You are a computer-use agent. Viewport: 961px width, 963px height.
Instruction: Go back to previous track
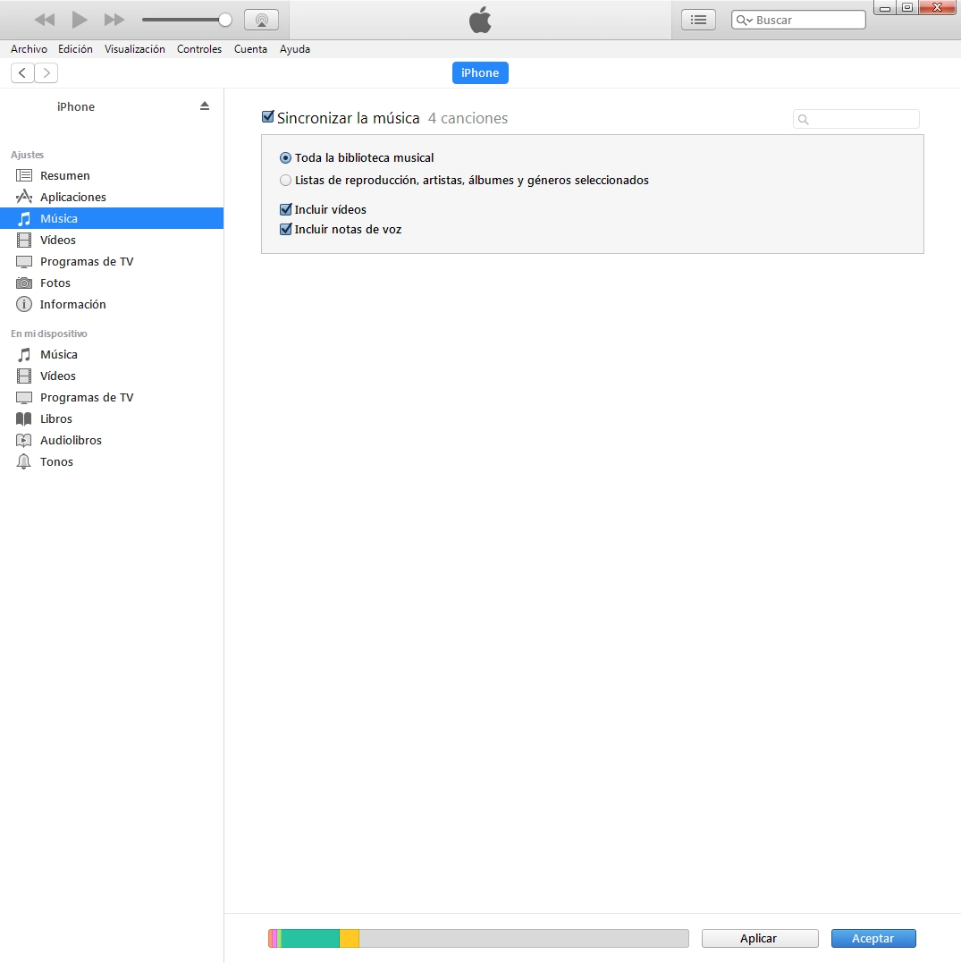44,20
